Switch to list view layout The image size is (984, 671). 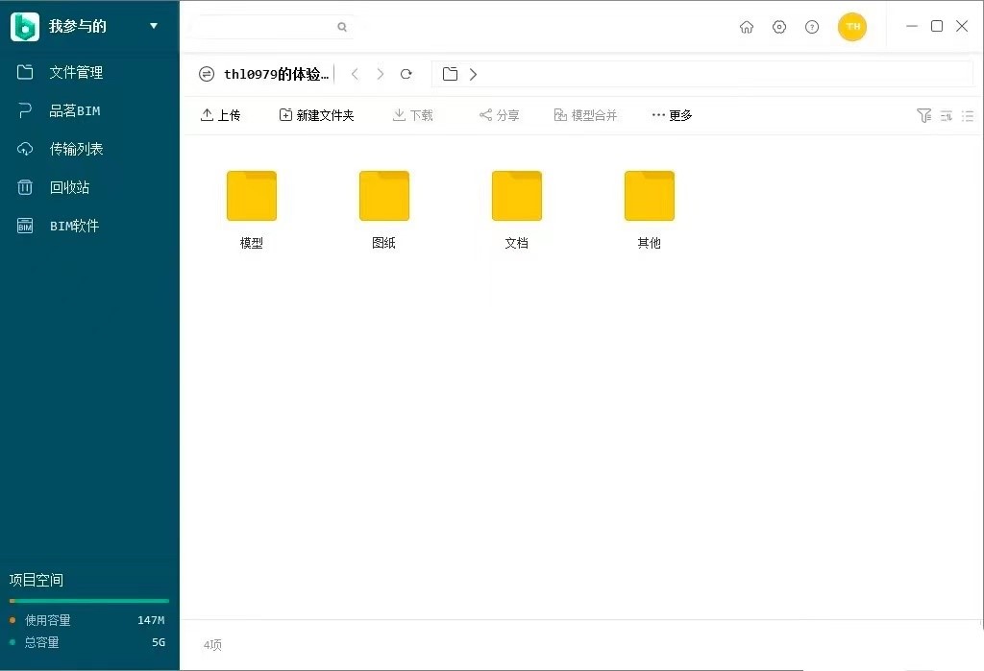(968, 116)
